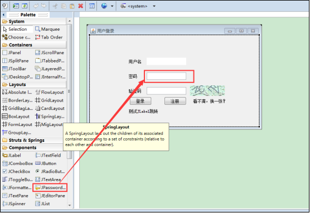310x213 pixels.
Task: Select the JSplitPane palette entry
Action: pyautogui.click(x=16, y=61)
